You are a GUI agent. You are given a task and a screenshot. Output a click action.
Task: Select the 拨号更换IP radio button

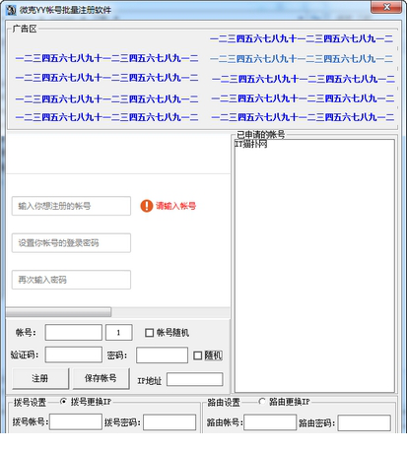coord(63,402)
